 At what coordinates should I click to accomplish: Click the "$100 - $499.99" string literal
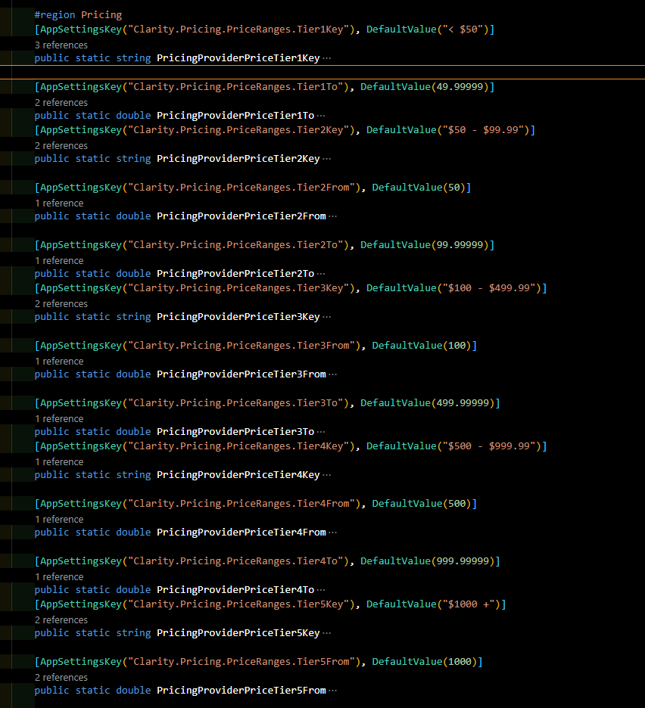tap(489, 288)
